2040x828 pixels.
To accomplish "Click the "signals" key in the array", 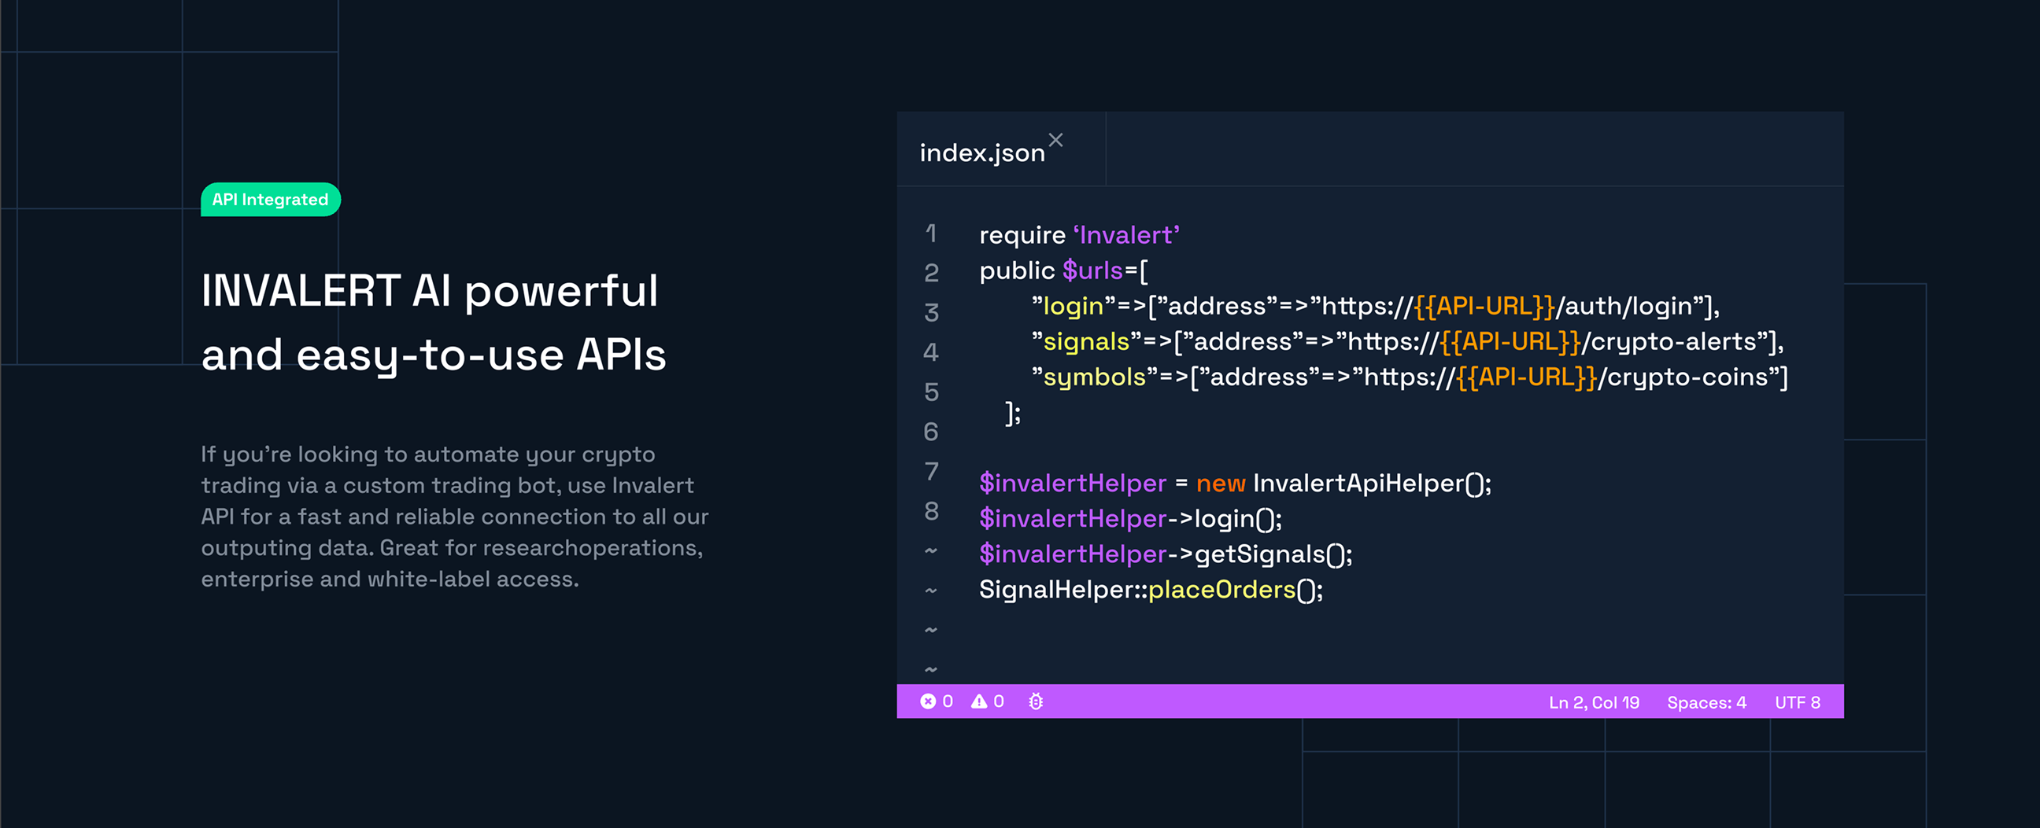I will pyautogui.click(x=1087, y=342).
